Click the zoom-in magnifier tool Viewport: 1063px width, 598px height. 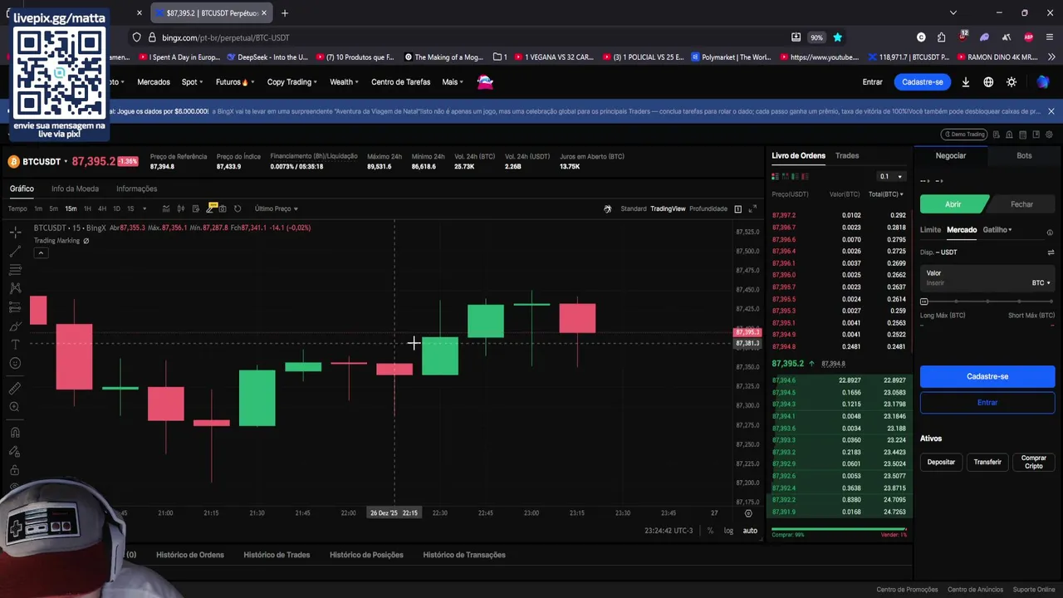(x=15, y=407)
